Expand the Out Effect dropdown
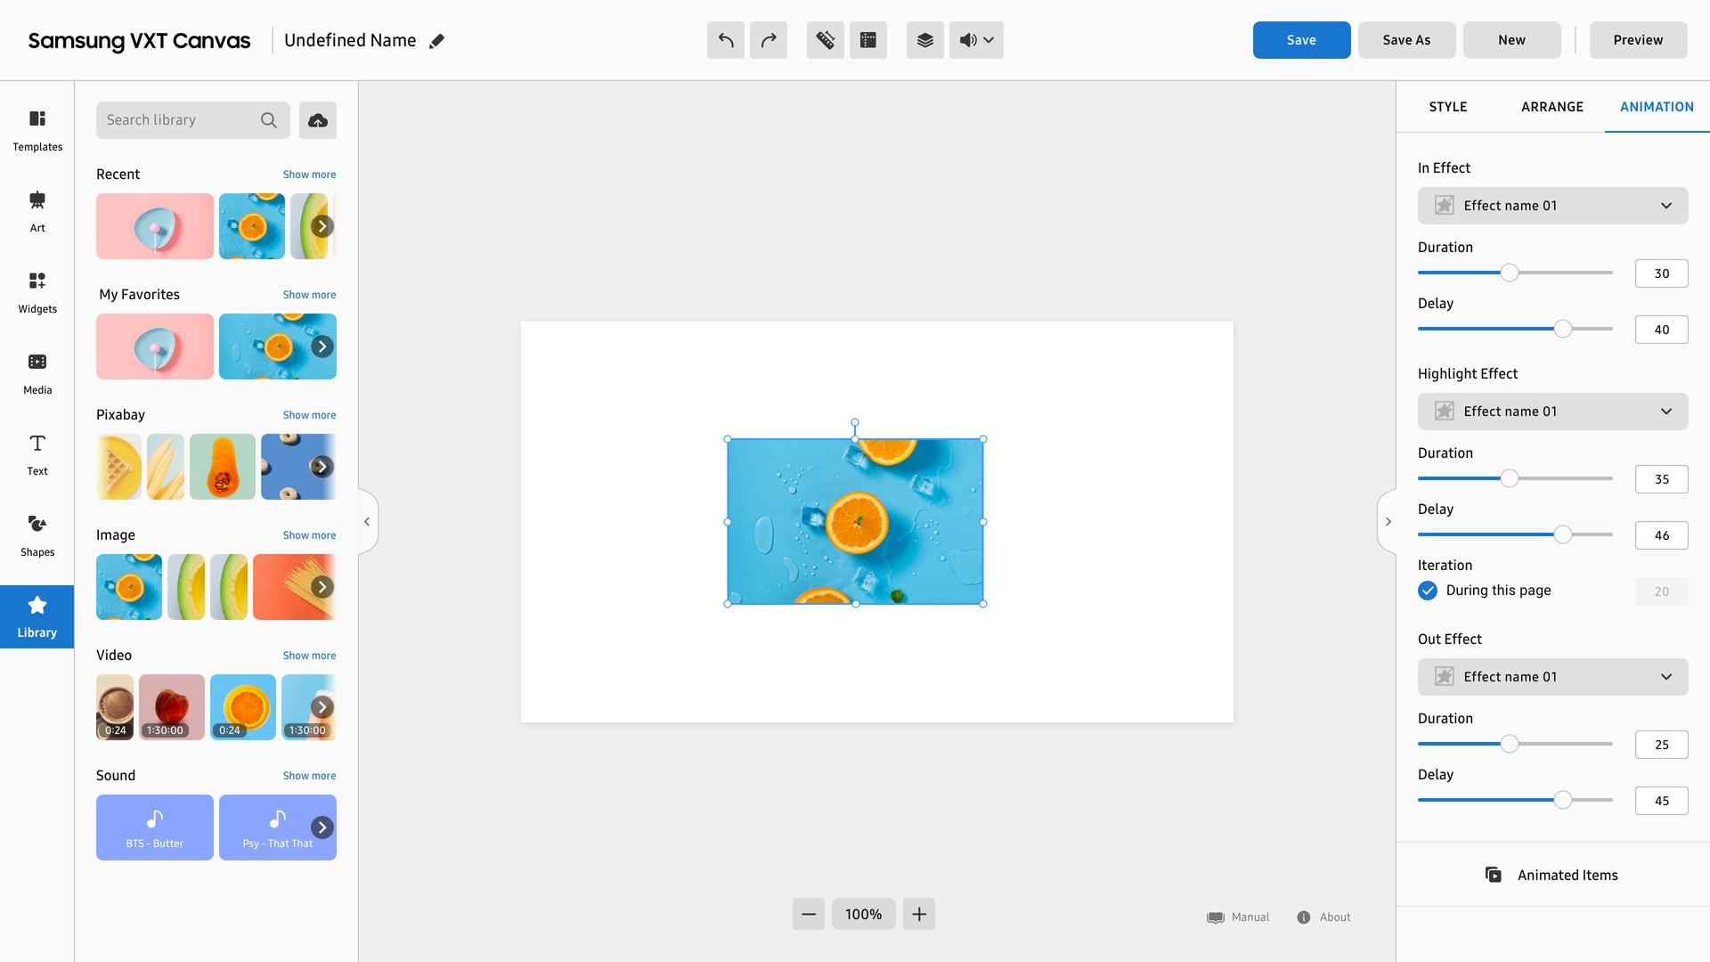Viewport: 1710px width, 962px height. pos(1552,677)
